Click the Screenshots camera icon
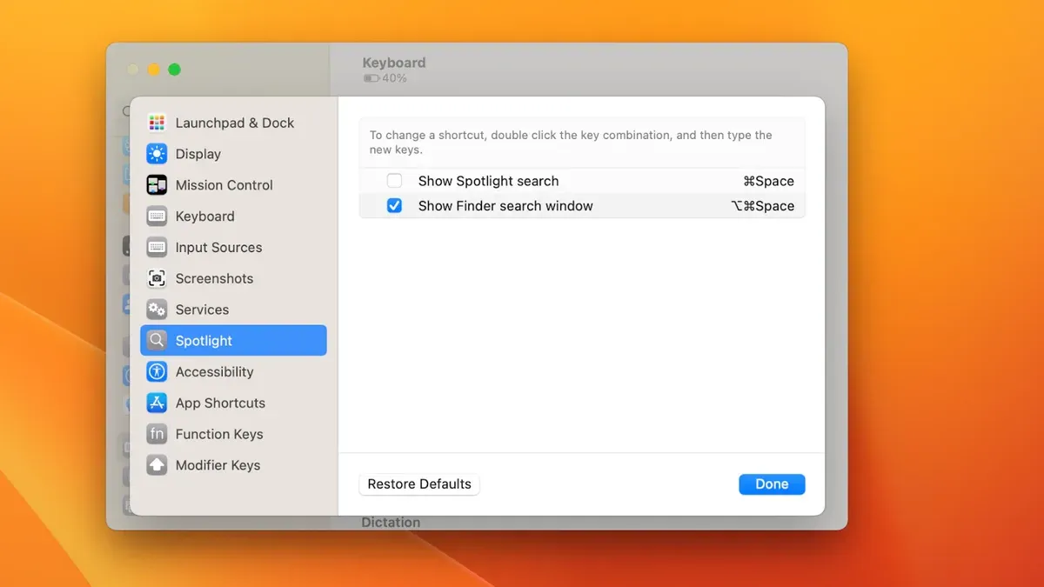1044x587 pixels. 157,278
